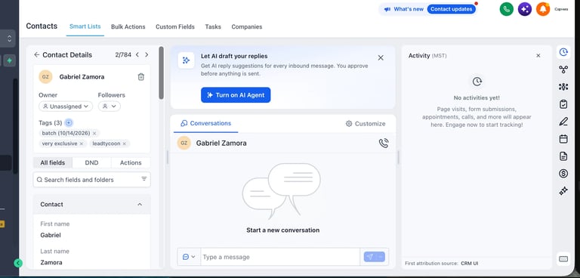Close the Activity panel

pos(538,56)
